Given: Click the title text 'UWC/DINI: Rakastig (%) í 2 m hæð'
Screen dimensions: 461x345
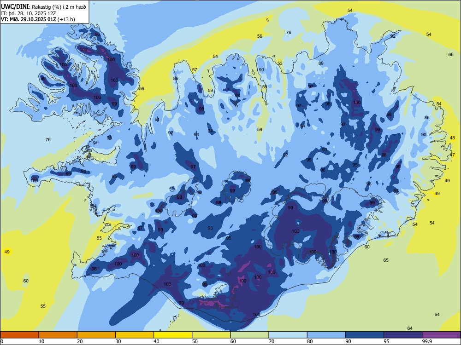Looking at the screenshot, I should [43, 7].
